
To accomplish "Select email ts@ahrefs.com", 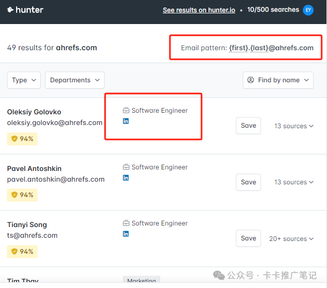I will pyautogui.click(x=32, y=236).
